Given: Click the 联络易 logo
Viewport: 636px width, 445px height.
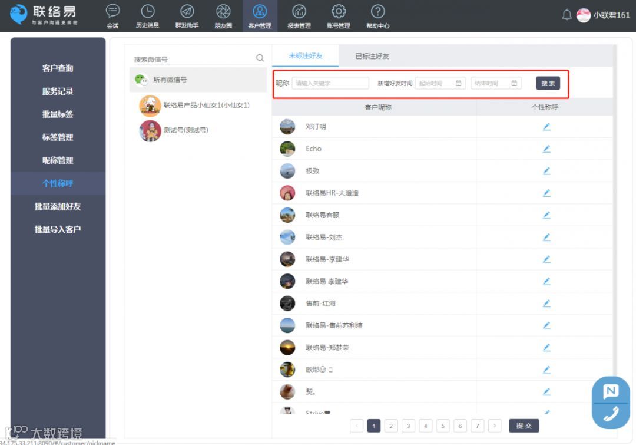Looking at the screenshot, I should [44, 15].
